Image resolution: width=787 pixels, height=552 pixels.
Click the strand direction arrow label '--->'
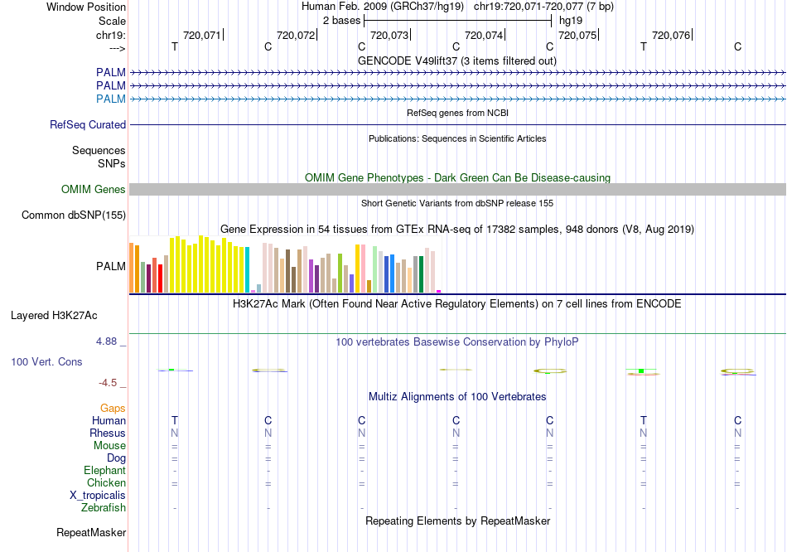coord(118,48)
